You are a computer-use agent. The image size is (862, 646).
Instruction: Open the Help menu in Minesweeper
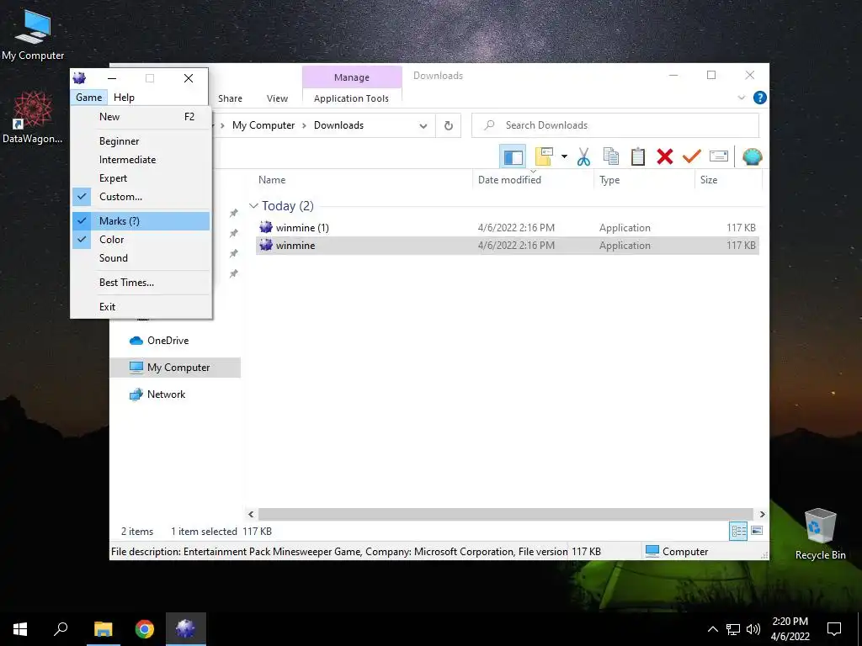[124, 98]
